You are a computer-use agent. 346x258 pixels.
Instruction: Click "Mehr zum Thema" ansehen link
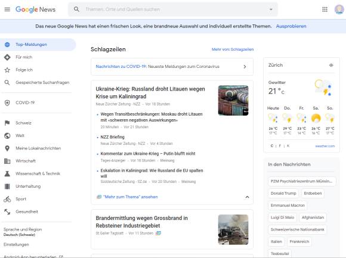tap(131, 197)
